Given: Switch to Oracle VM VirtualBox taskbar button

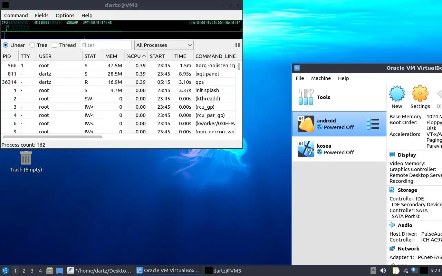Looking at the screenshot, I should click(169, 270).
